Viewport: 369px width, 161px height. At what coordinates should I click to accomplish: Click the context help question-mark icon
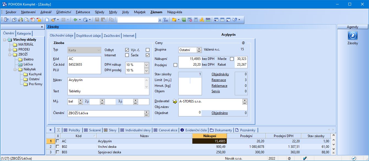tap(235, 20)
